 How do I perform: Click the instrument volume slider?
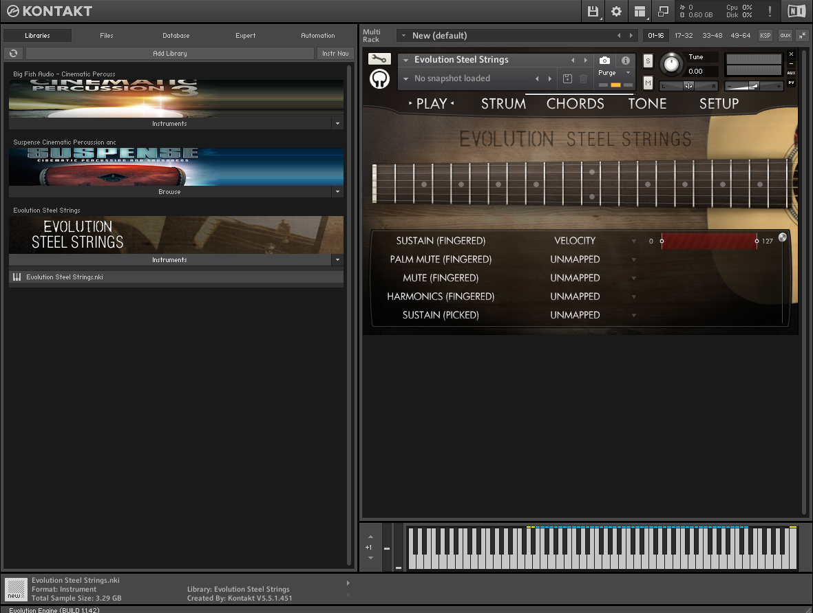pos(754,86)
